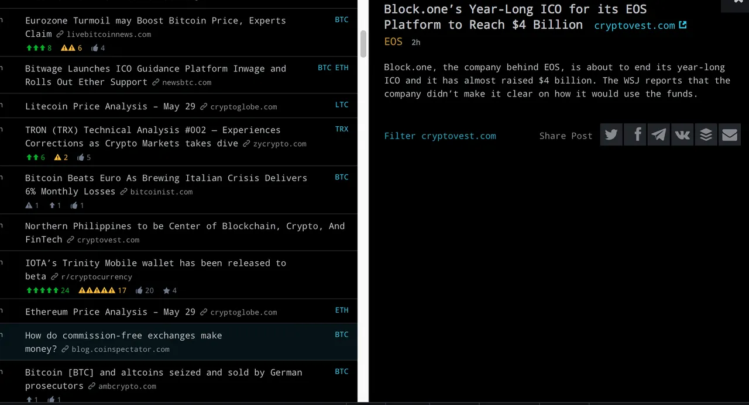Click thumbs-up on Bitcoin Beats Euro post
Viewport: 749px width, 405px height.
pos(77,205)
